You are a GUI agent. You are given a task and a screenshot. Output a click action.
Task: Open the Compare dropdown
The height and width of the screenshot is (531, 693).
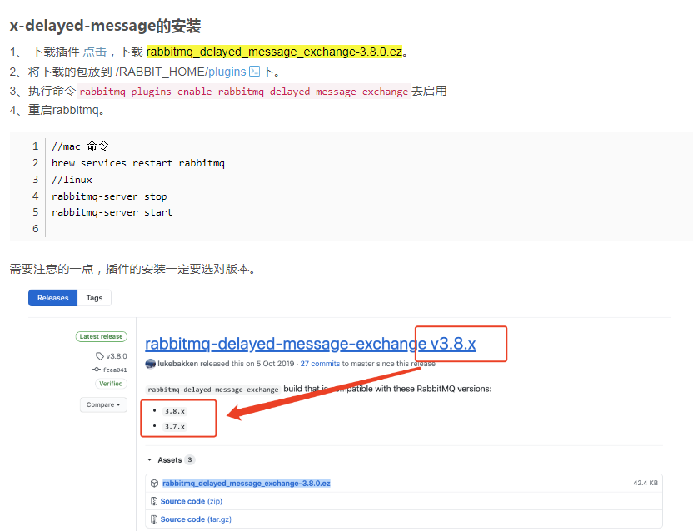click(103, 404)
